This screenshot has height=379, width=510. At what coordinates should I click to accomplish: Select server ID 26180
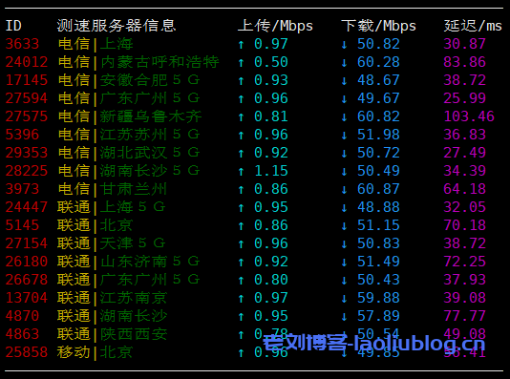click(27, 262)
